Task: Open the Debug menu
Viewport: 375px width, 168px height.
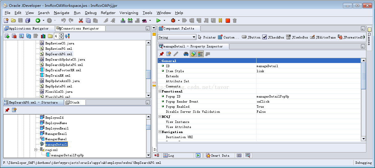Action: point(91,13)
